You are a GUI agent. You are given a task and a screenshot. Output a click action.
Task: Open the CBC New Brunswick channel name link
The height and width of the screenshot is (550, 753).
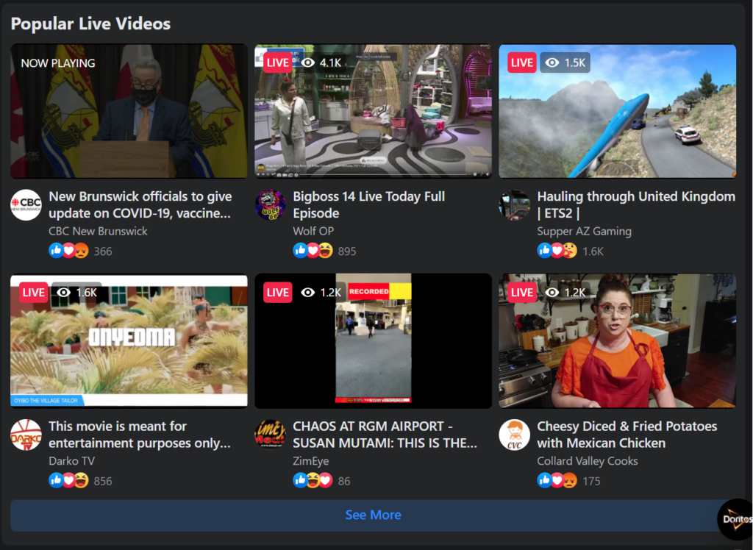click(x=99, y=231)
